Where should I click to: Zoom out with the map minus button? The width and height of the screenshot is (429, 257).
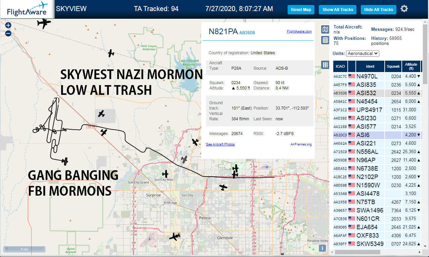(8, 33)
